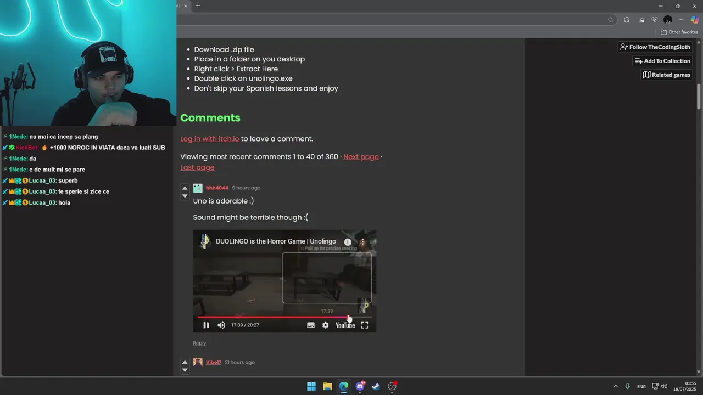Downvote the Vibe17 comment

185,370
